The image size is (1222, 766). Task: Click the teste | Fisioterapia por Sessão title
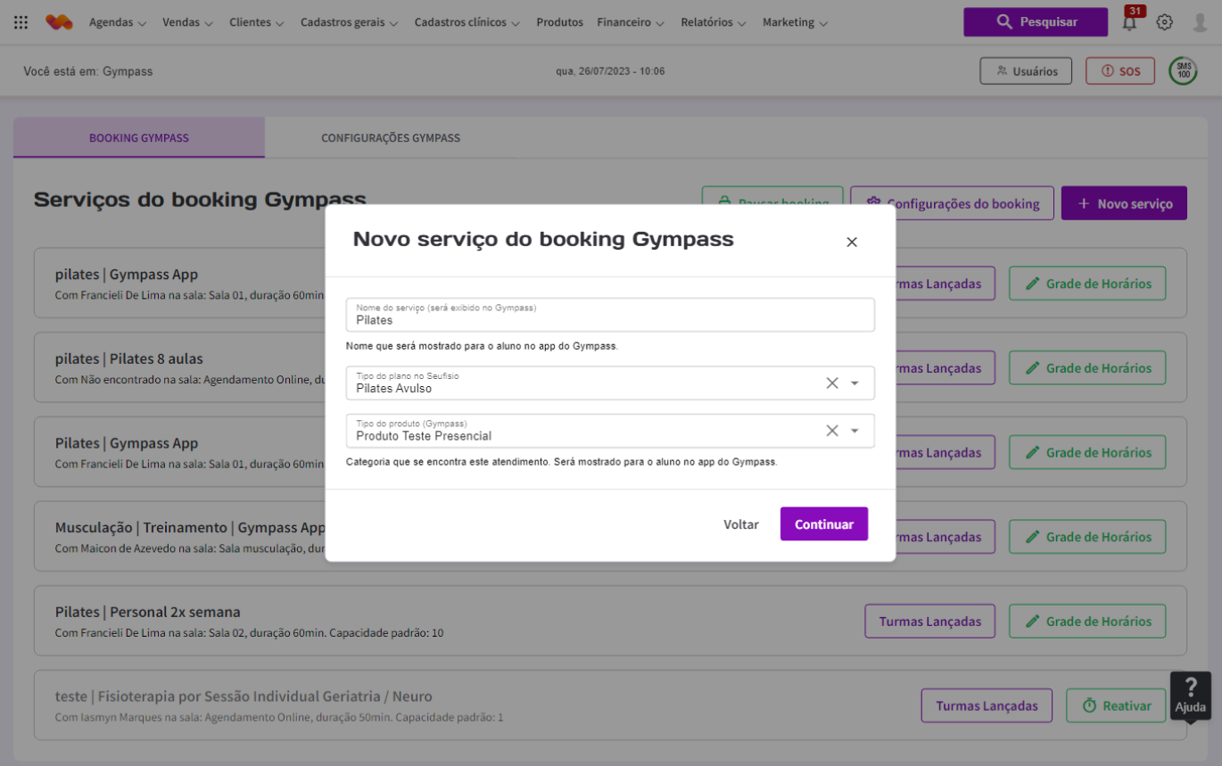pos(244,696)
